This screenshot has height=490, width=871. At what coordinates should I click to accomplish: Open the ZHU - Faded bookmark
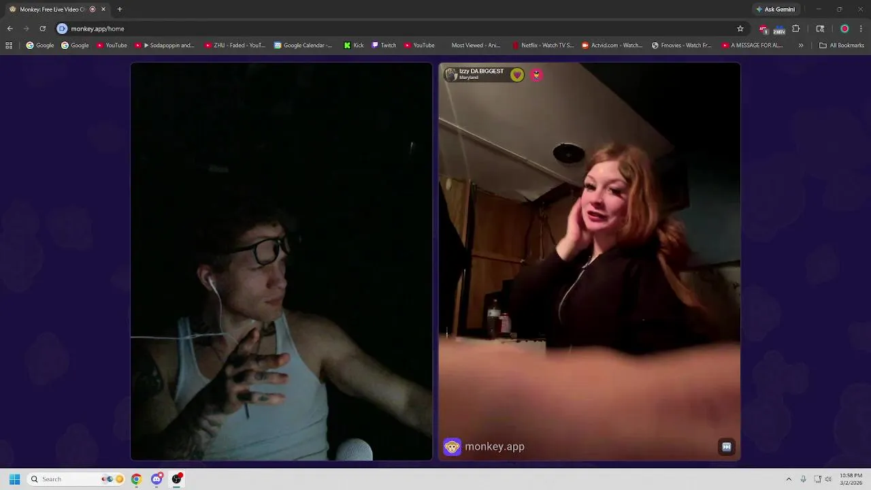tap(235, 46)
